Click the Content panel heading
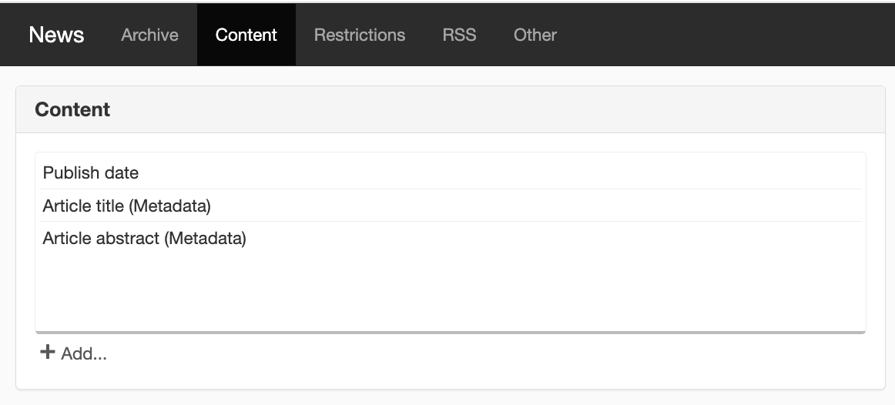 [72, 109]
